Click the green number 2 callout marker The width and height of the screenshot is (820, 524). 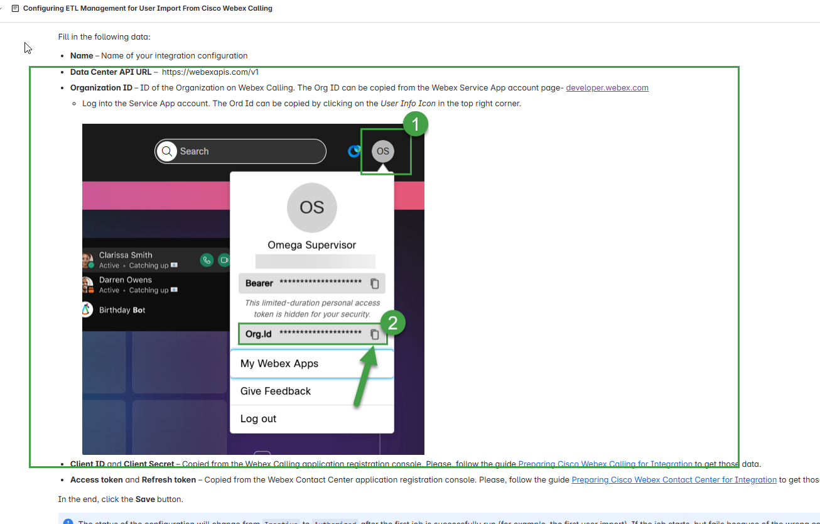[x=392, y=323]
